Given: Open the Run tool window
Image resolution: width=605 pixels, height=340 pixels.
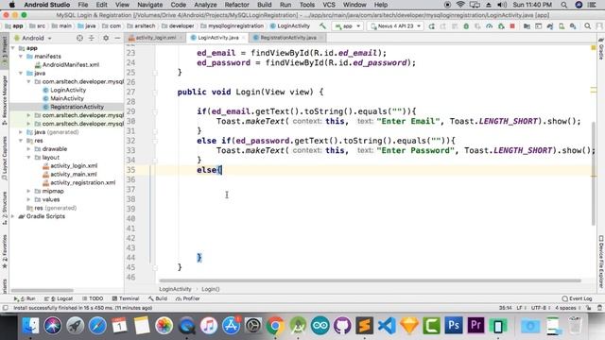Looking at the screenshot, I should point(25,298).
